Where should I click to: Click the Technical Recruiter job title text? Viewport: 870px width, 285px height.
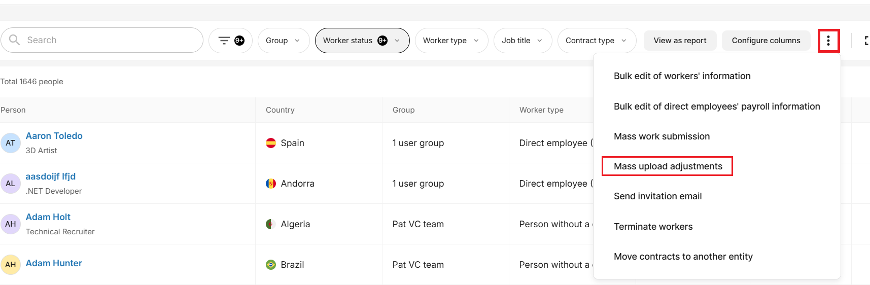(60, 232)
